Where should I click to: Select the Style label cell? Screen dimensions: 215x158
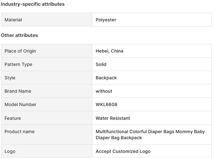pos(47,78)
